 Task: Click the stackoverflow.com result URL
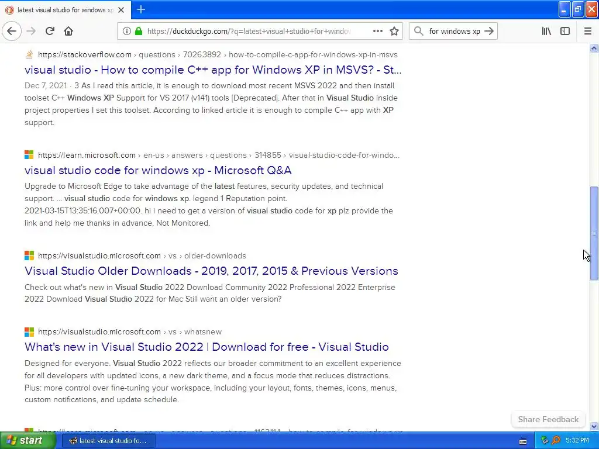tap(218, 54)
